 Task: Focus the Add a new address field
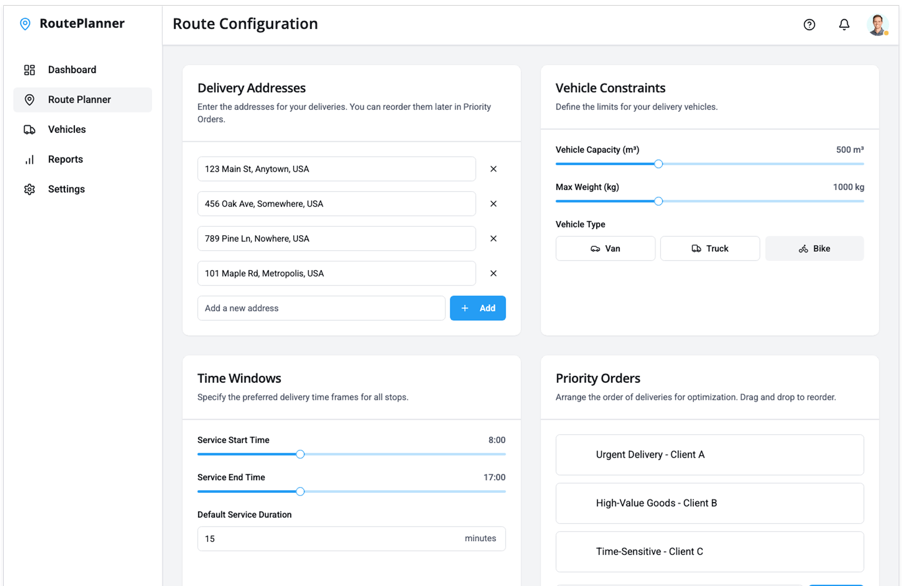tap(321, 308)
